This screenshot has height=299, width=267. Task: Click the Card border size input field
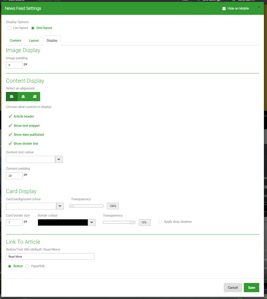[14, 222]
